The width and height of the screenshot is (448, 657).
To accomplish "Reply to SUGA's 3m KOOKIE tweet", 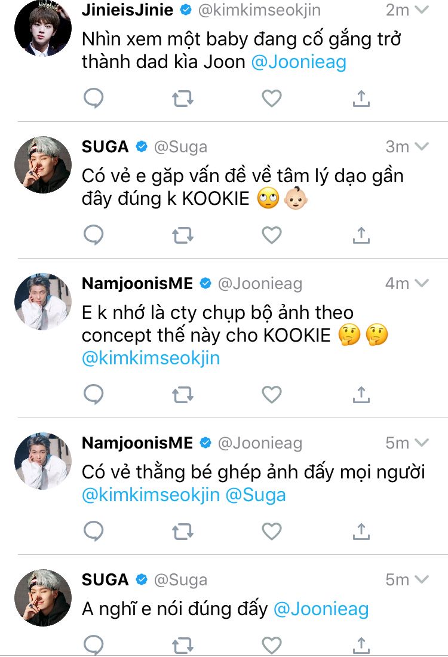I will point(93,235).
